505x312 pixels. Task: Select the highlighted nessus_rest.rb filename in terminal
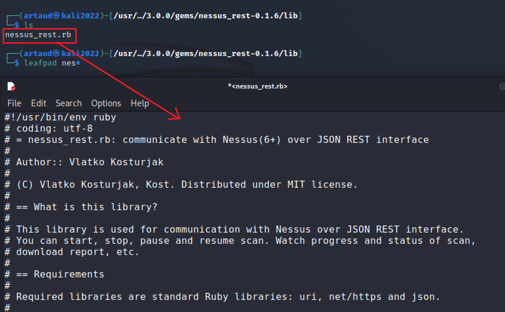coord(38,35)
